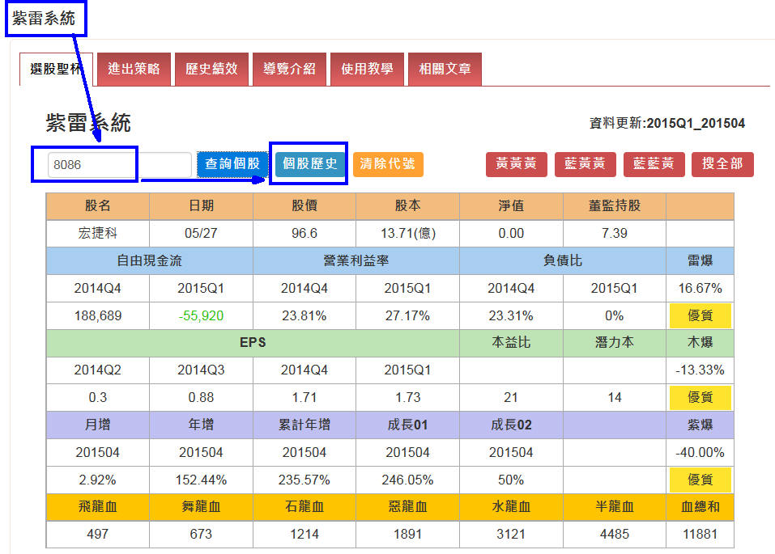Viewport: 775px width, 554px height.
Task: Switch to the 選股聖杯 tab
Action: coord(56,70)
